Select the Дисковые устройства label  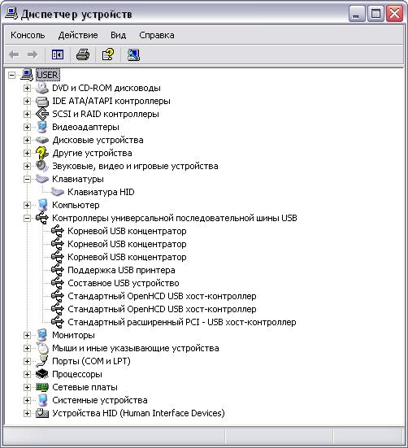(x=98, y=140)
